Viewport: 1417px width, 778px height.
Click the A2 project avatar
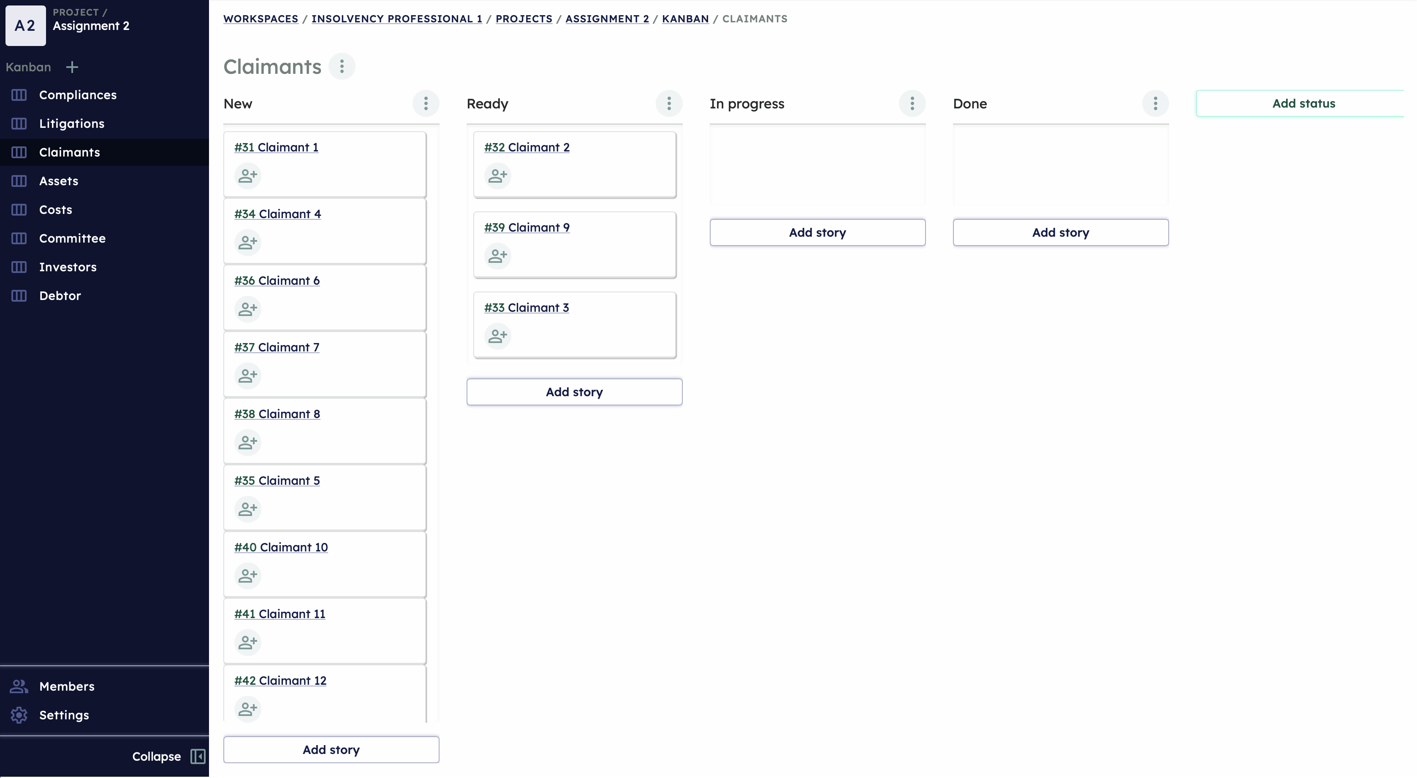coord(25,26)
